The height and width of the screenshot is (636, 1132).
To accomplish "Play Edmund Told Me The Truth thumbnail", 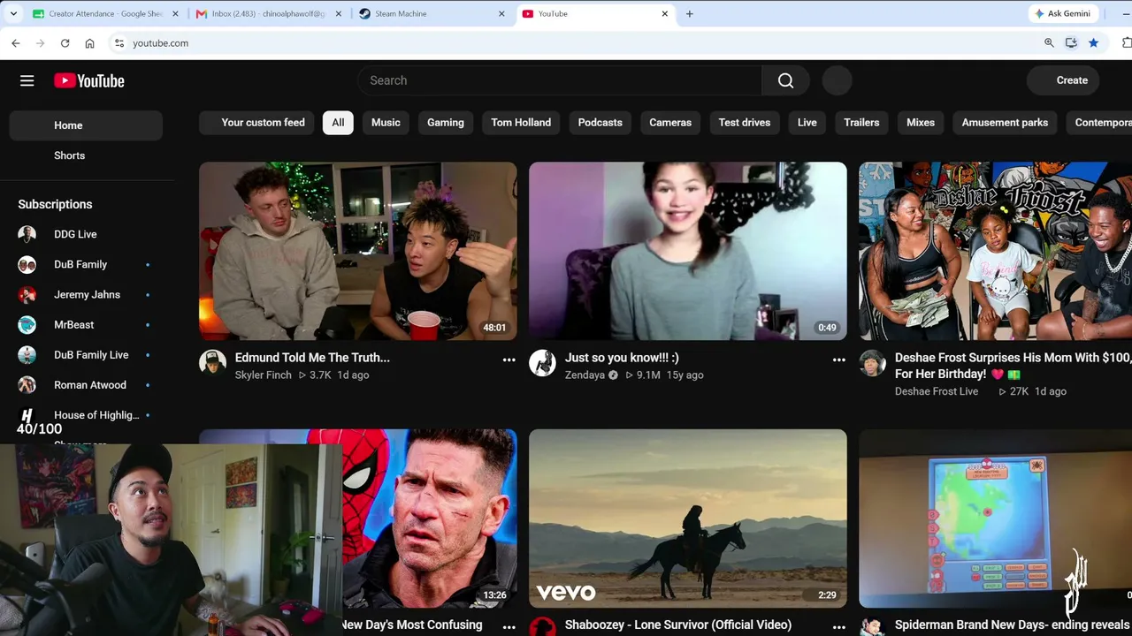I will click(x=358, y=251).
